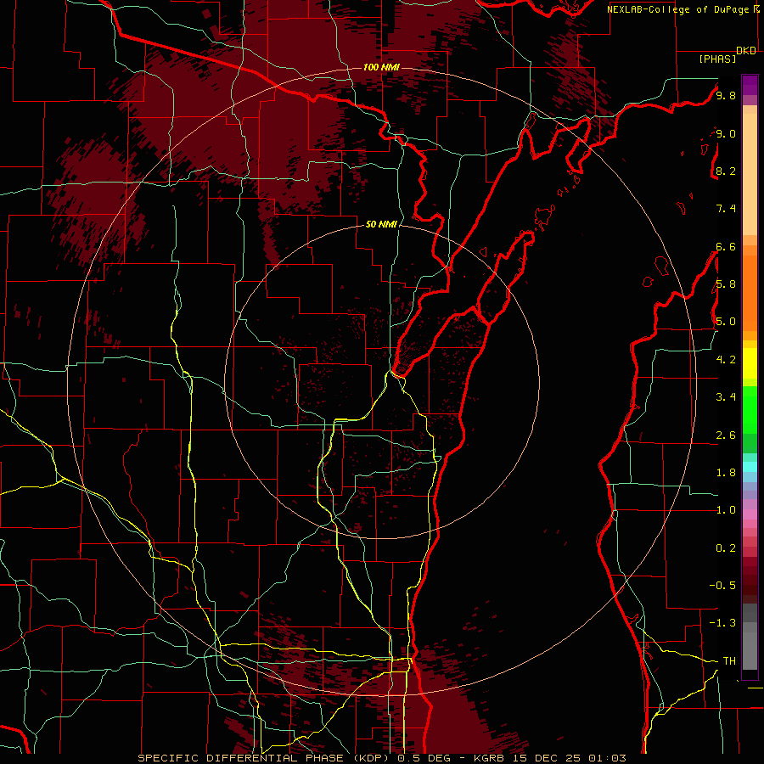Select the yellow segment of the legend bar
The image size is (764, 764).
pos(750,363)
